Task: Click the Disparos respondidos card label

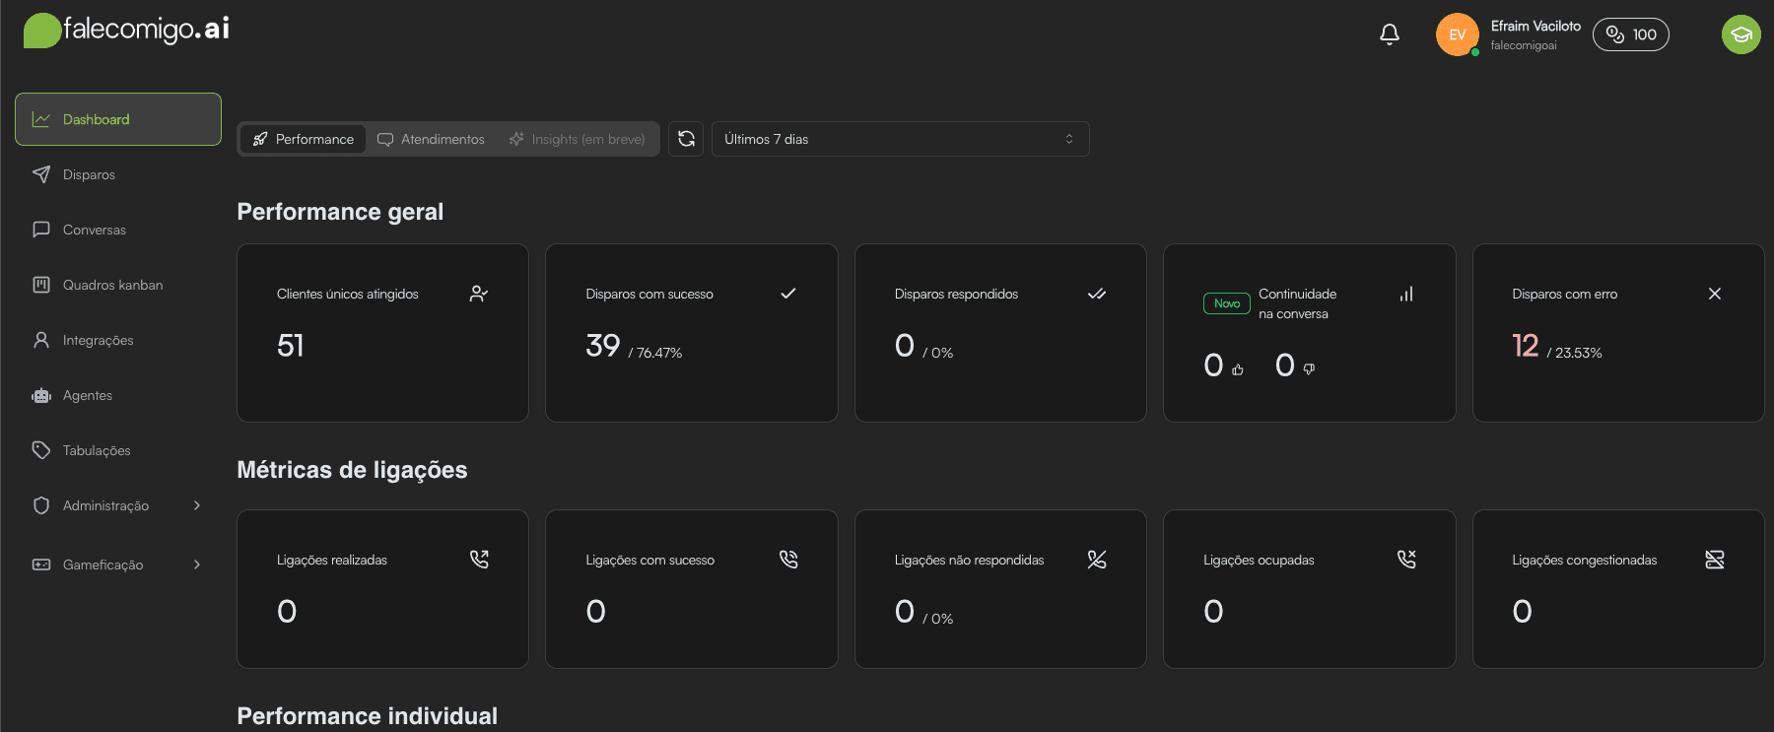Action: (x=956, y=294)
